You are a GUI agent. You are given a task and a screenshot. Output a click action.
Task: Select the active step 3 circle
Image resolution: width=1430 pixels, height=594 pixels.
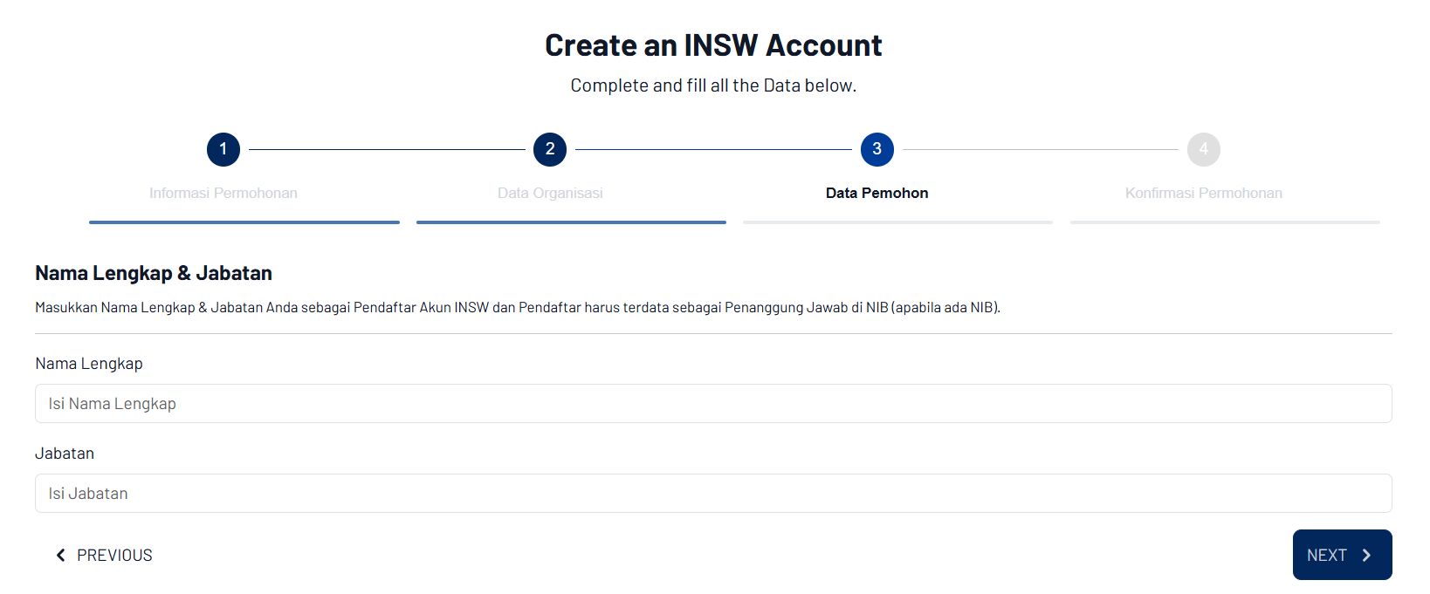[877, 149]
